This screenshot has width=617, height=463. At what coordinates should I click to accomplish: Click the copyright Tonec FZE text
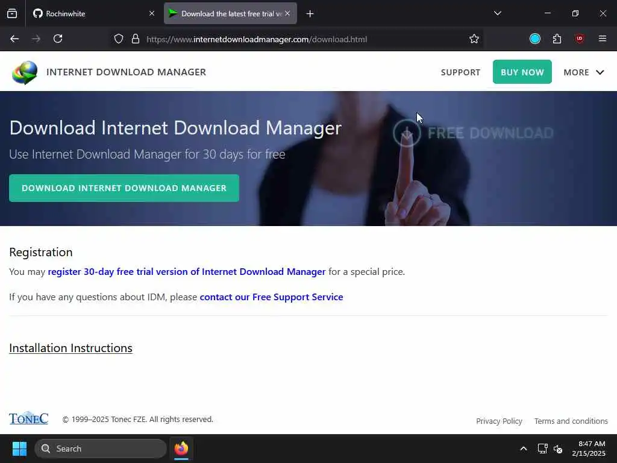tap(138, 420)
